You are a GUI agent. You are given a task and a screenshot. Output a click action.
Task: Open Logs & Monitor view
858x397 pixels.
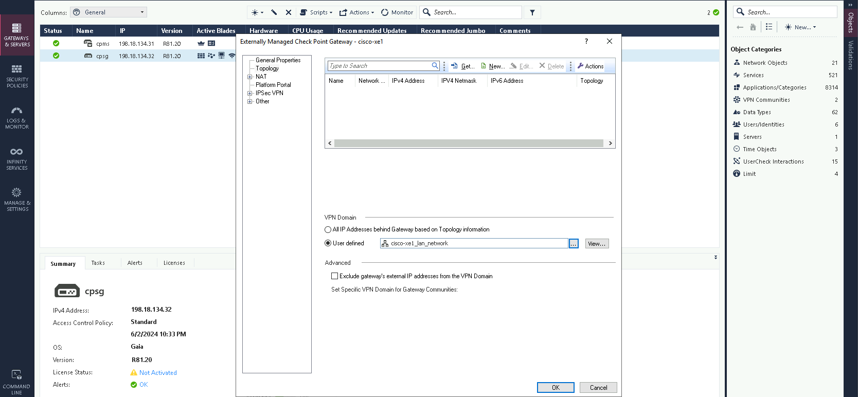(x=17, y=117)
